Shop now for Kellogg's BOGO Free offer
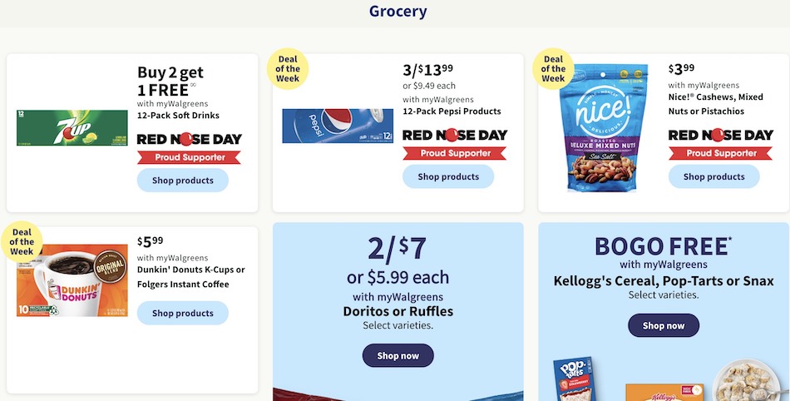Image resolution: width=790 pixels, height=401 pixels. pos(664,325)
